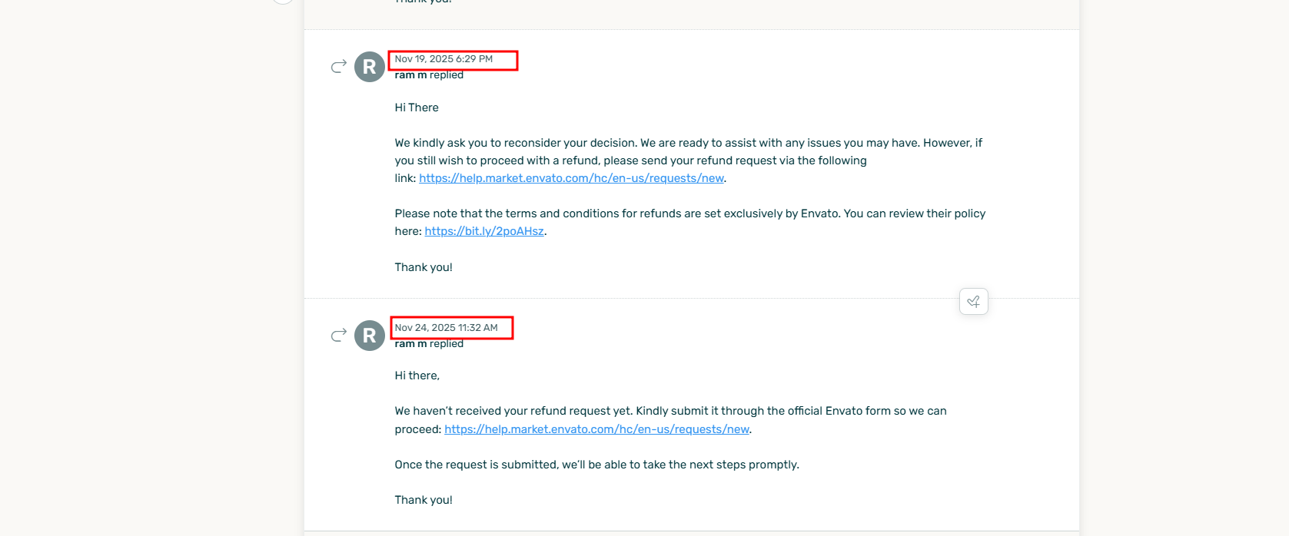Click the reply arrow icon on Nov 19 message

[338, 67]
